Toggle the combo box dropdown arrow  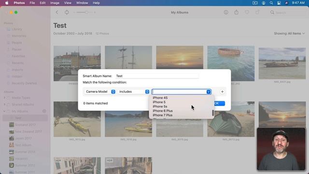209,92
